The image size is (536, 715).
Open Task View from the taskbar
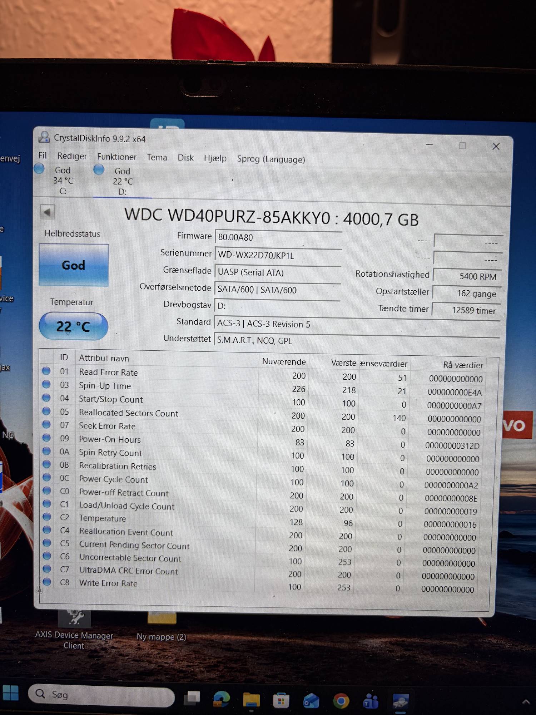coord(192,698)
